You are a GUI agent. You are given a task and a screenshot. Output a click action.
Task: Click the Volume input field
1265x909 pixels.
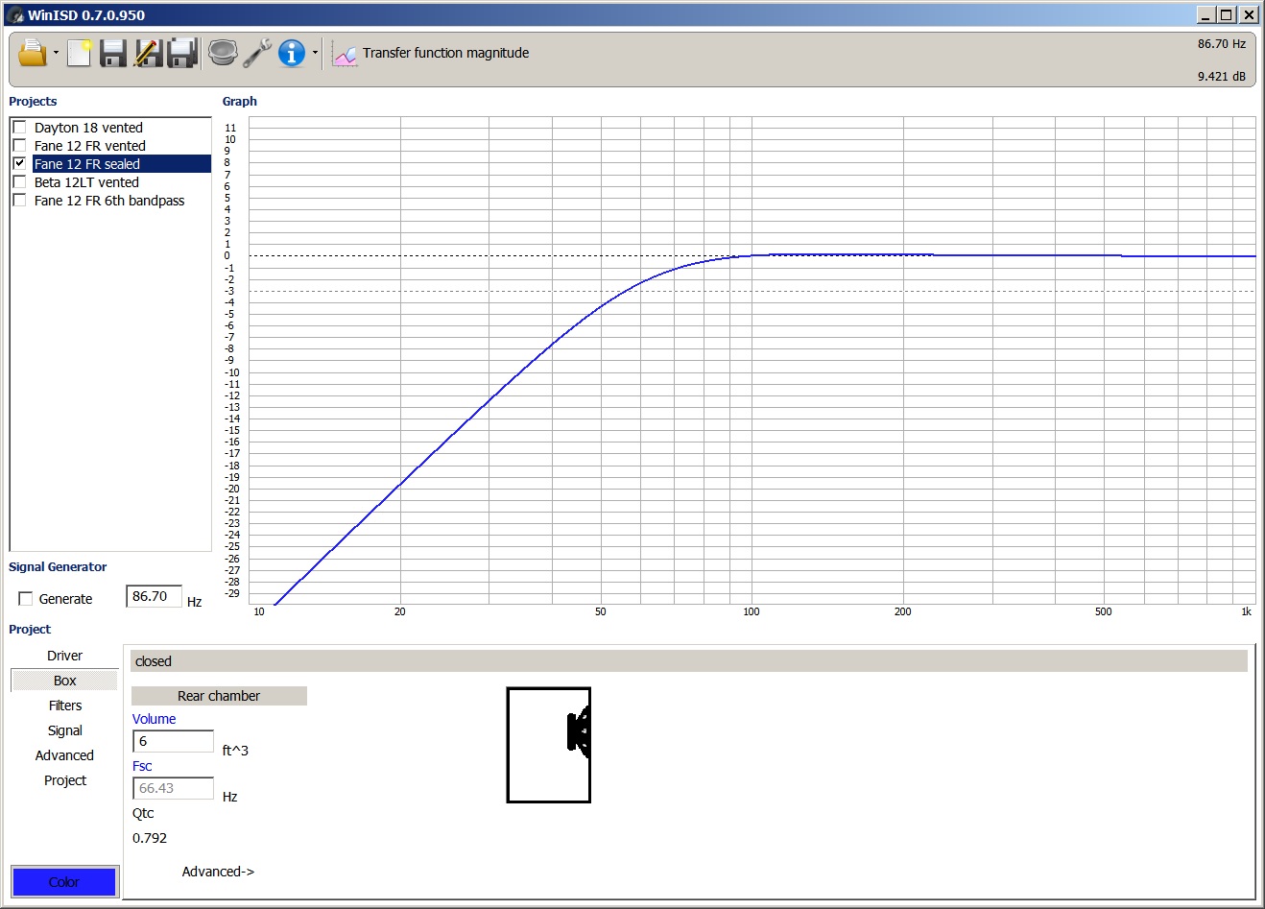click(x=173, y=741)
